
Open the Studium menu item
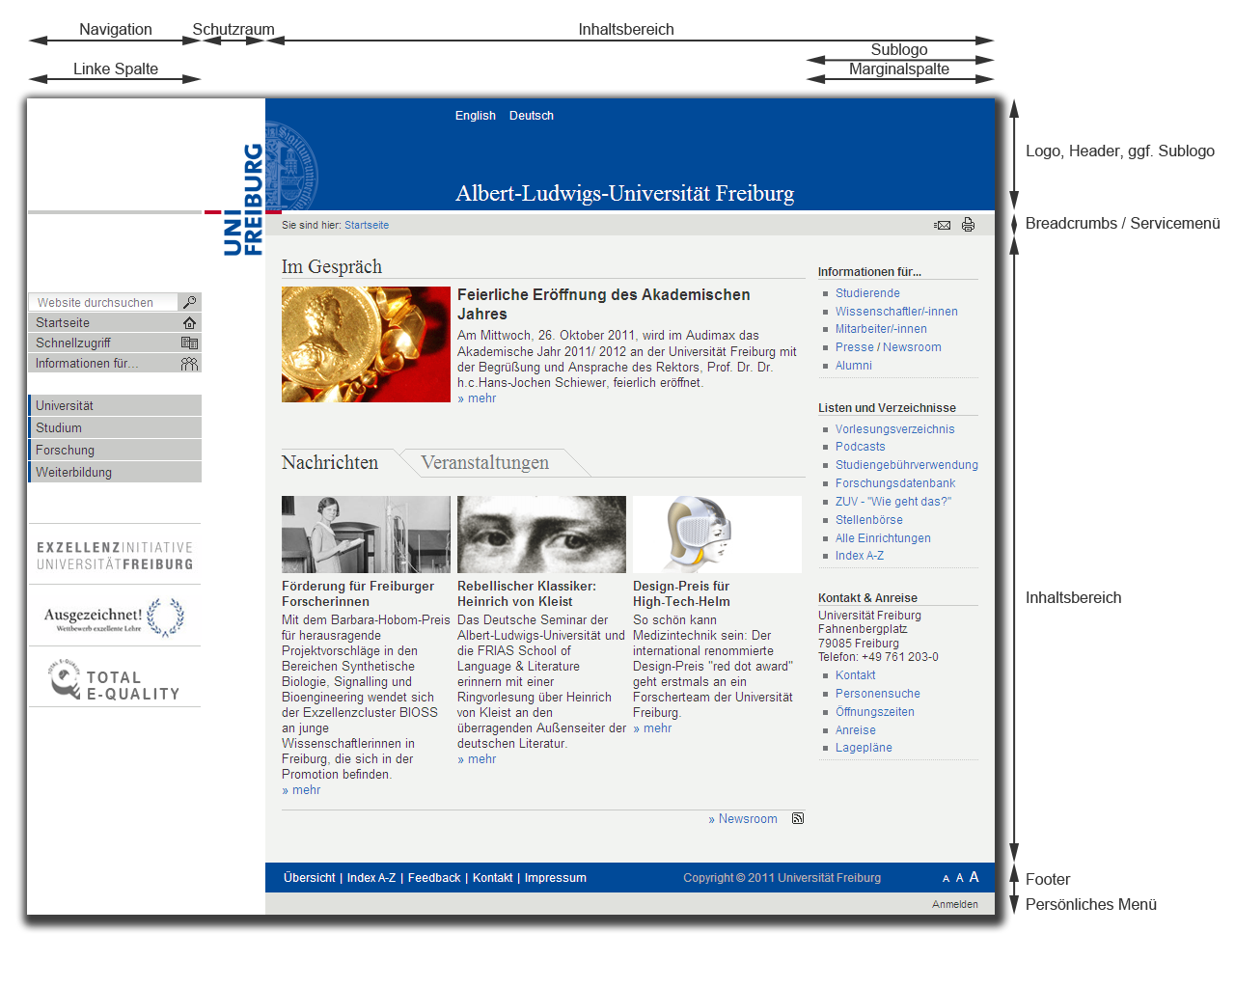tap(115, 428)
